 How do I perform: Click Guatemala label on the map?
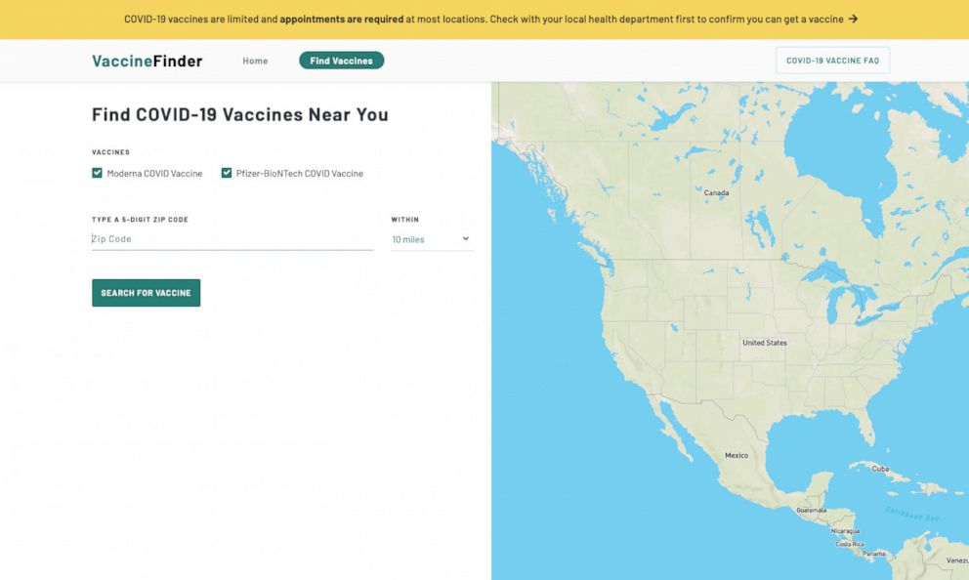pyautogui.click(x=812, y=511)
